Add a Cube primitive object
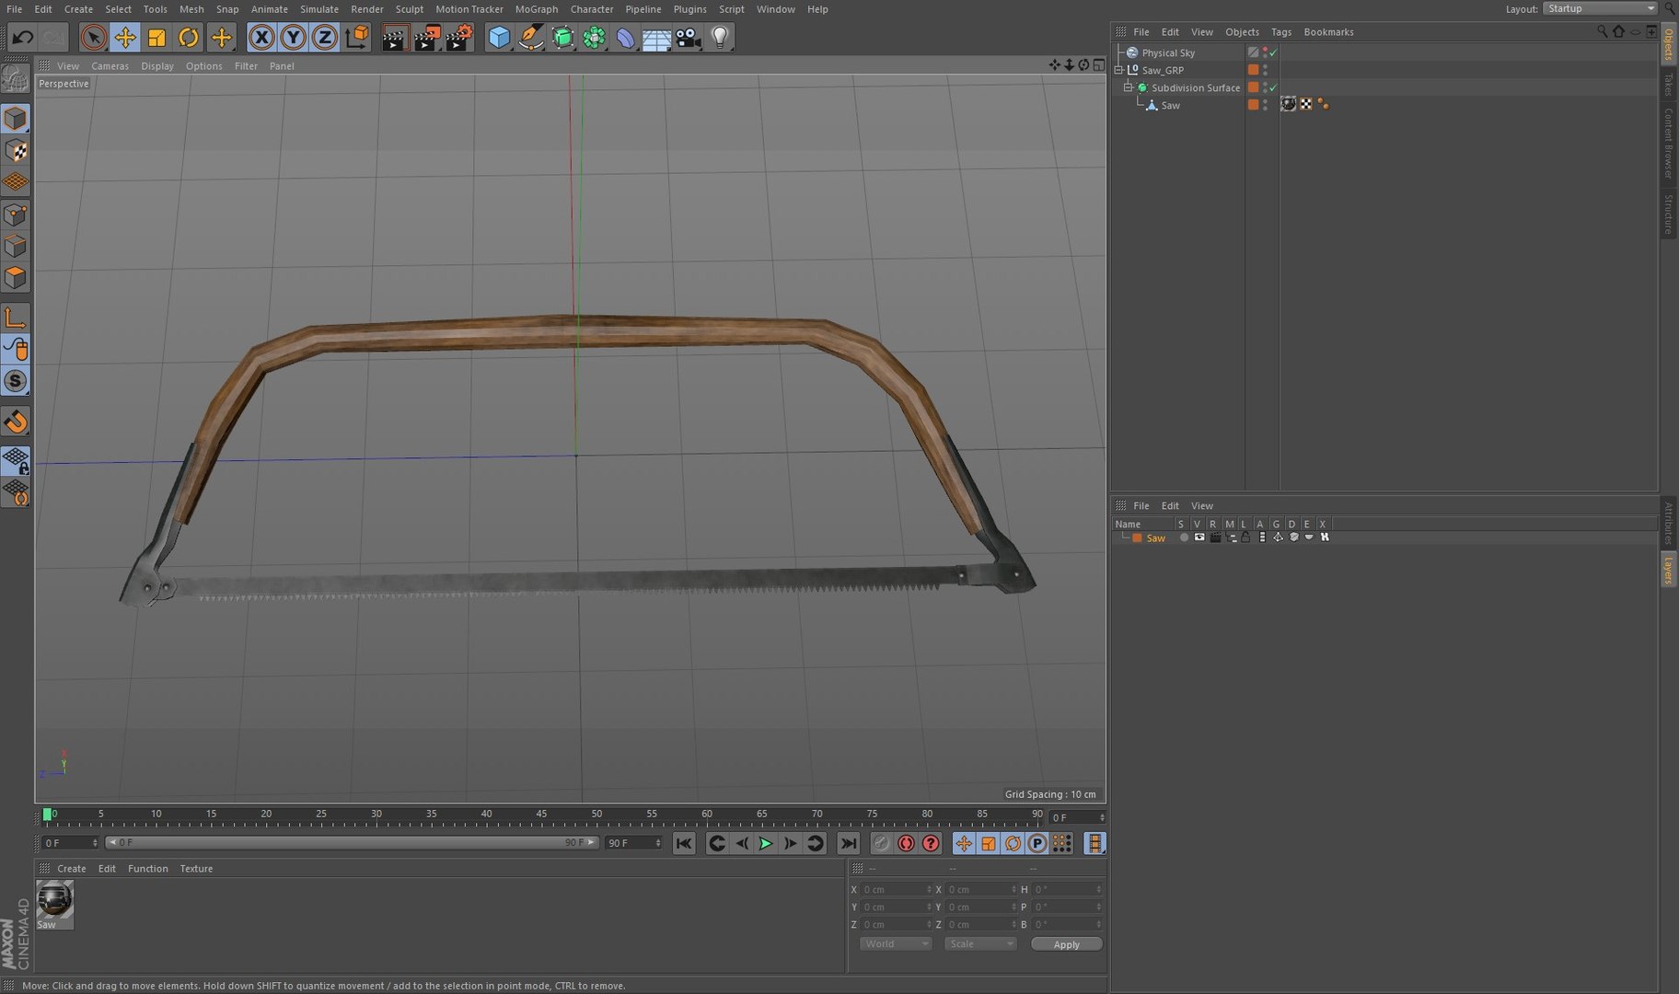This screenshot has height=994, width=1679. 499,38
